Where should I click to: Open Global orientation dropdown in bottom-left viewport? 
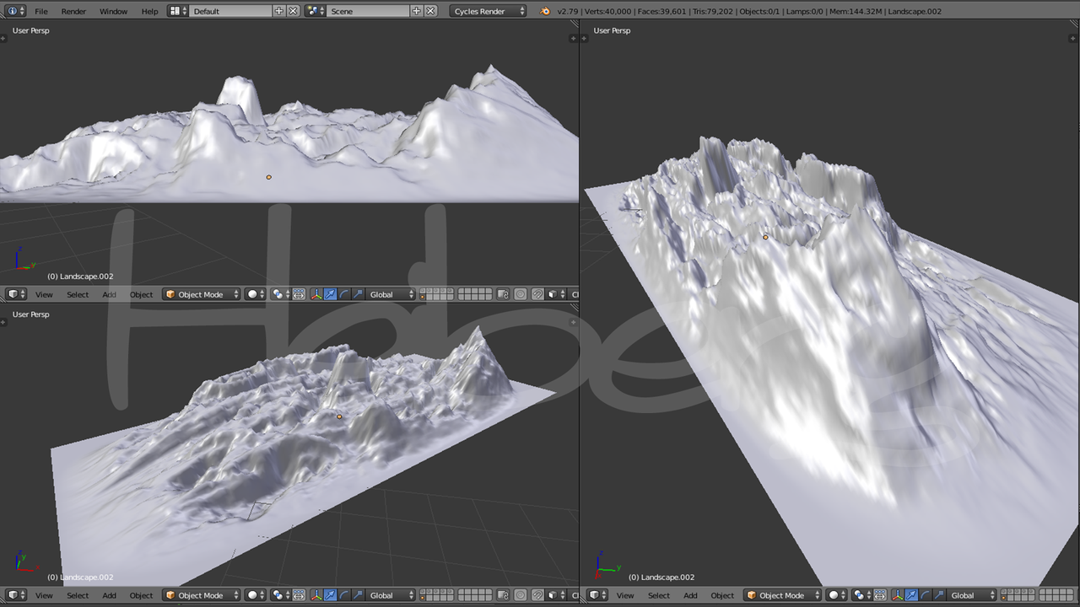pyautogui.click(x=391, y=595)
